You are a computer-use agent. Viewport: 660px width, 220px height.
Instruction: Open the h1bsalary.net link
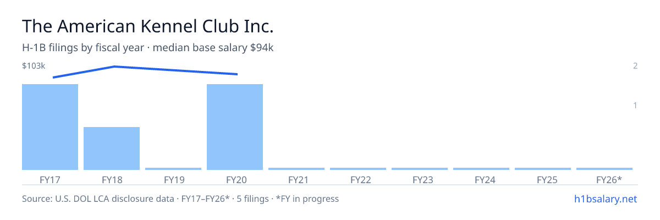click(x=605, y=199)
